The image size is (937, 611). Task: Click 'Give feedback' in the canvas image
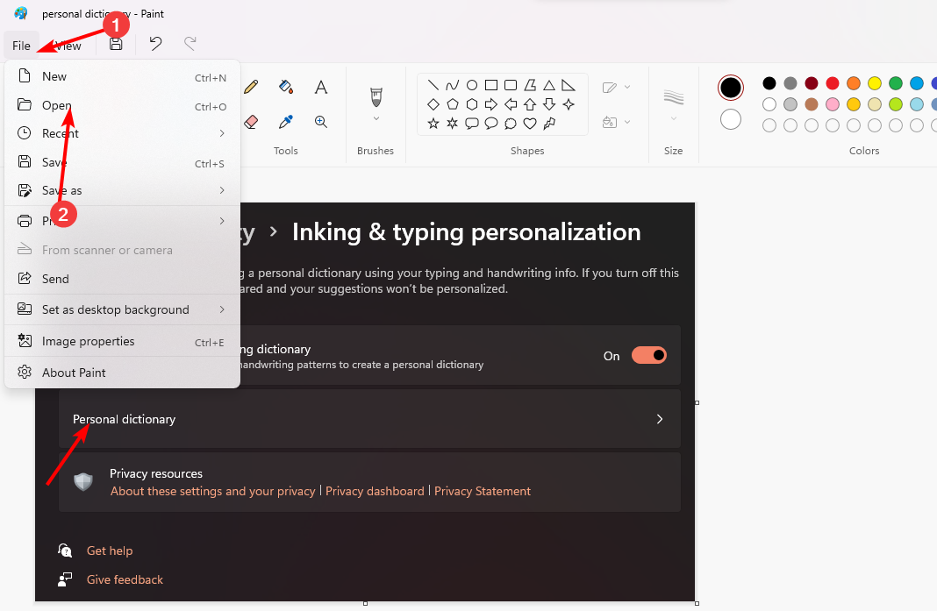125,579
